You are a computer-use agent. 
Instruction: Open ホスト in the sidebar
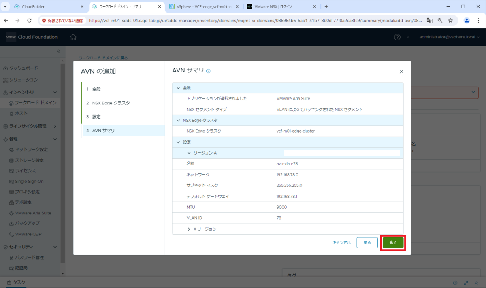[x=21, y=114]
